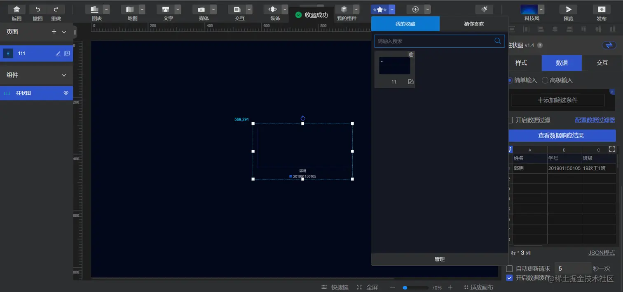The height and width of the screenshot is (292, 623).
Task: Click the 管理 button in favorites panel
Action: tap(440, 259)
